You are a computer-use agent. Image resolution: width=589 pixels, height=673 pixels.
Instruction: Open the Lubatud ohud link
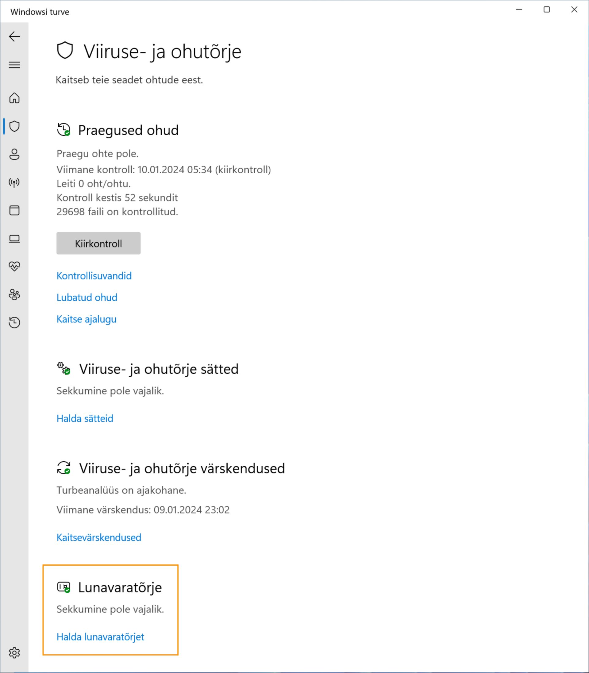point(87,298)
